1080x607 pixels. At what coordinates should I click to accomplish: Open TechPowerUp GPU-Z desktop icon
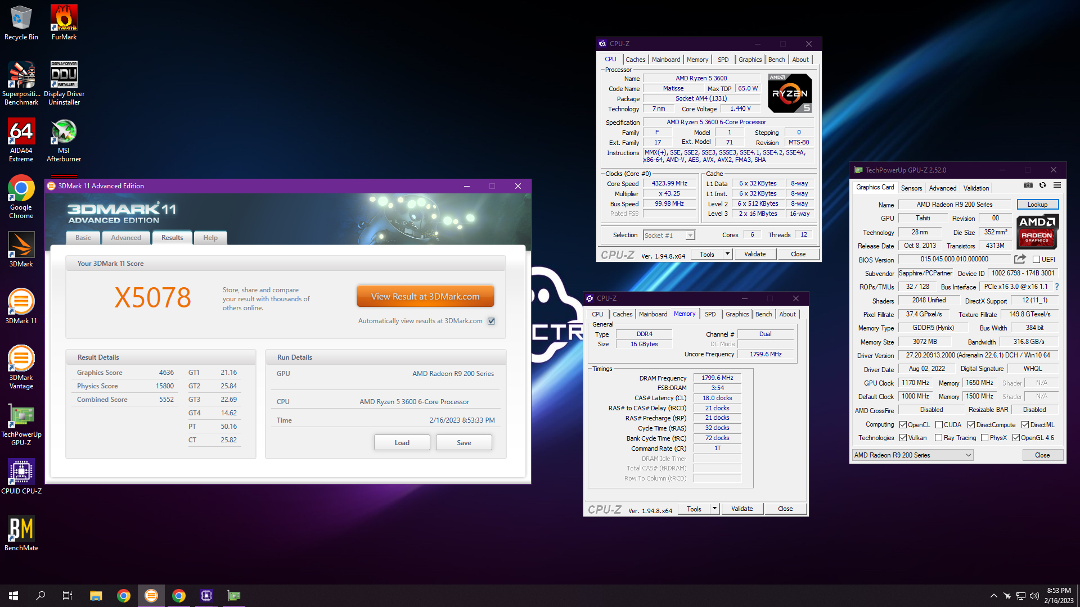(x=21, y=424)
